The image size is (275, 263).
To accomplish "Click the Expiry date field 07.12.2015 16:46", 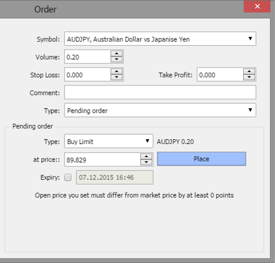I will pyautogui.click(x=115, y=177).
